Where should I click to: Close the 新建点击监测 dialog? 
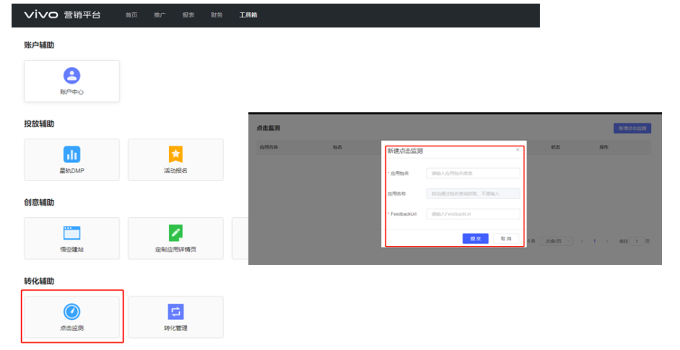pos(517,150)
